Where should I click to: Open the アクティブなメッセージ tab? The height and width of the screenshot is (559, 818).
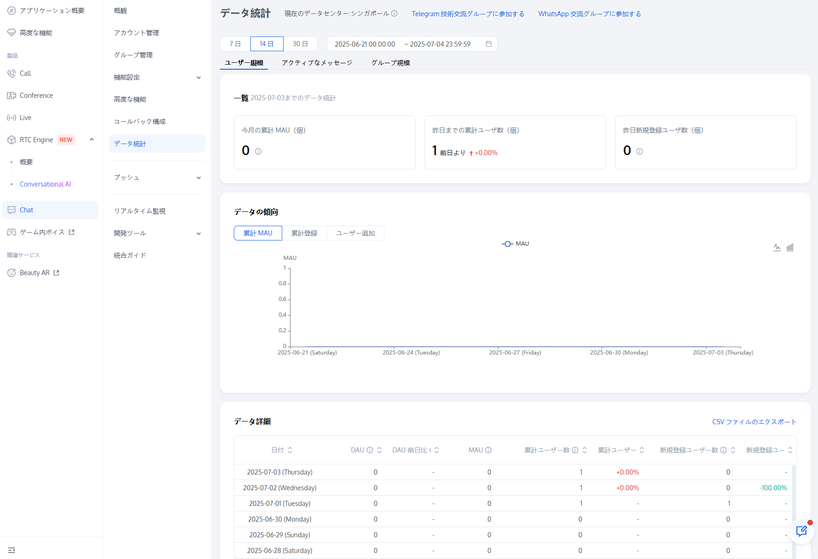(x=317, y=63)
